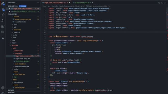Click line number 12 in gutter
This screenshot has width=168, height=94.
tap(45, 32)
